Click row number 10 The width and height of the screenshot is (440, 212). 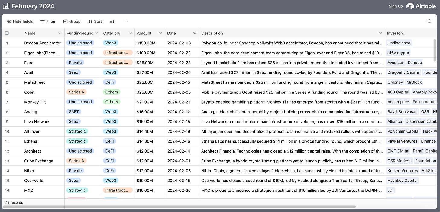(7, 131)
